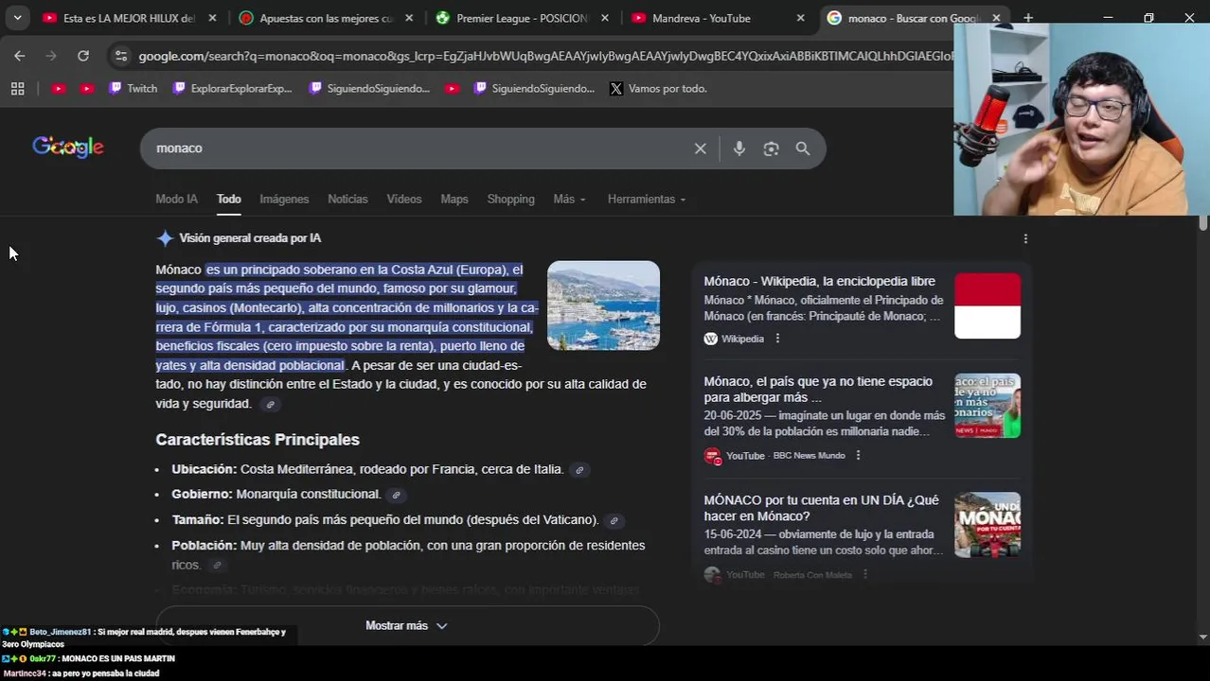Switch to the Shopping tab
The image size is (1210, 681).
pos(510,199)
